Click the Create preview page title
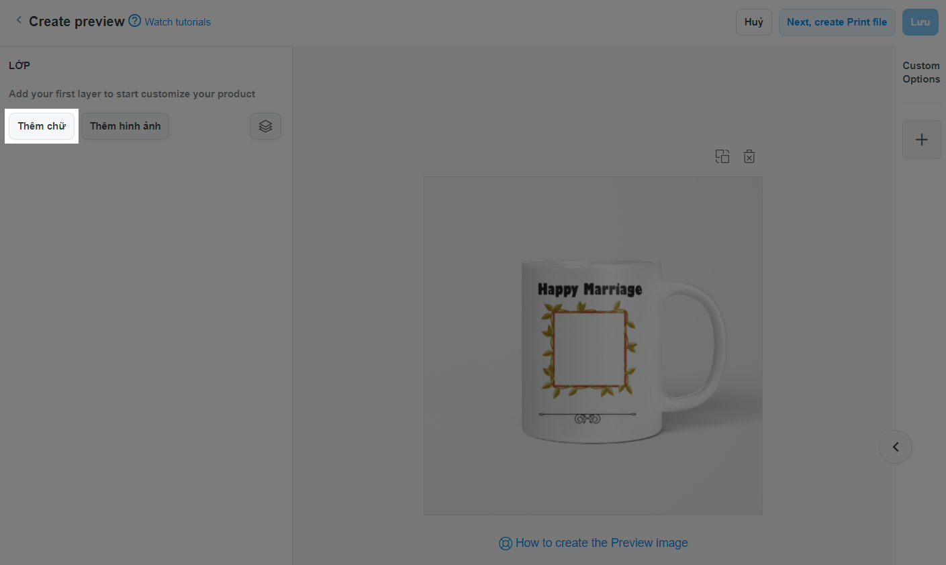Screen dimensions: 946x565 coord(77,21)
